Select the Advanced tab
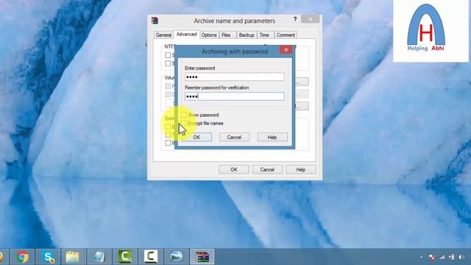 pos(186,35)
